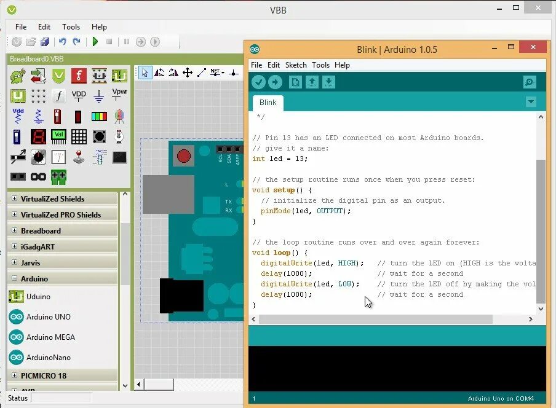Click the red f function block icon
Screen dimensions: 556x408
(x=79, y=76)
